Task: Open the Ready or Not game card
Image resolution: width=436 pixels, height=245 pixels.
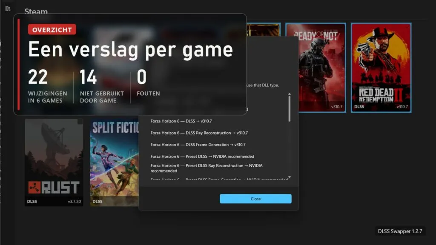Action: (322, 68)
